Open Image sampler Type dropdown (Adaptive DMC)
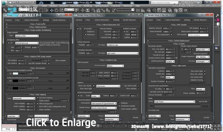 (x=27, y=36)
